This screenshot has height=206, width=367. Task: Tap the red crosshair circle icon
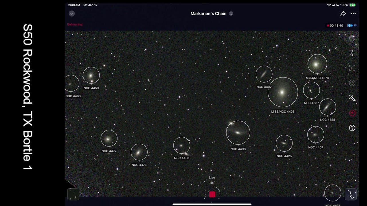pos(352,113)
